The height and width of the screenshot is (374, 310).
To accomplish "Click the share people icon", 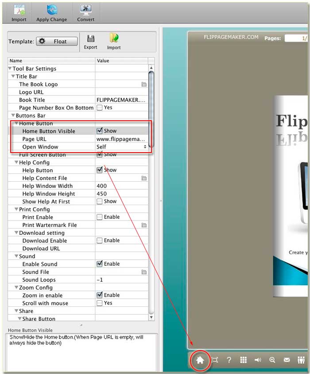I will point(301,360).
